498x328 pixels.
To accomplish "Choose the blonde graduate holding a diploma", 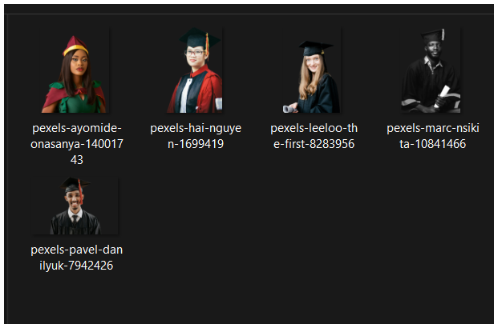I will [312, 70].
